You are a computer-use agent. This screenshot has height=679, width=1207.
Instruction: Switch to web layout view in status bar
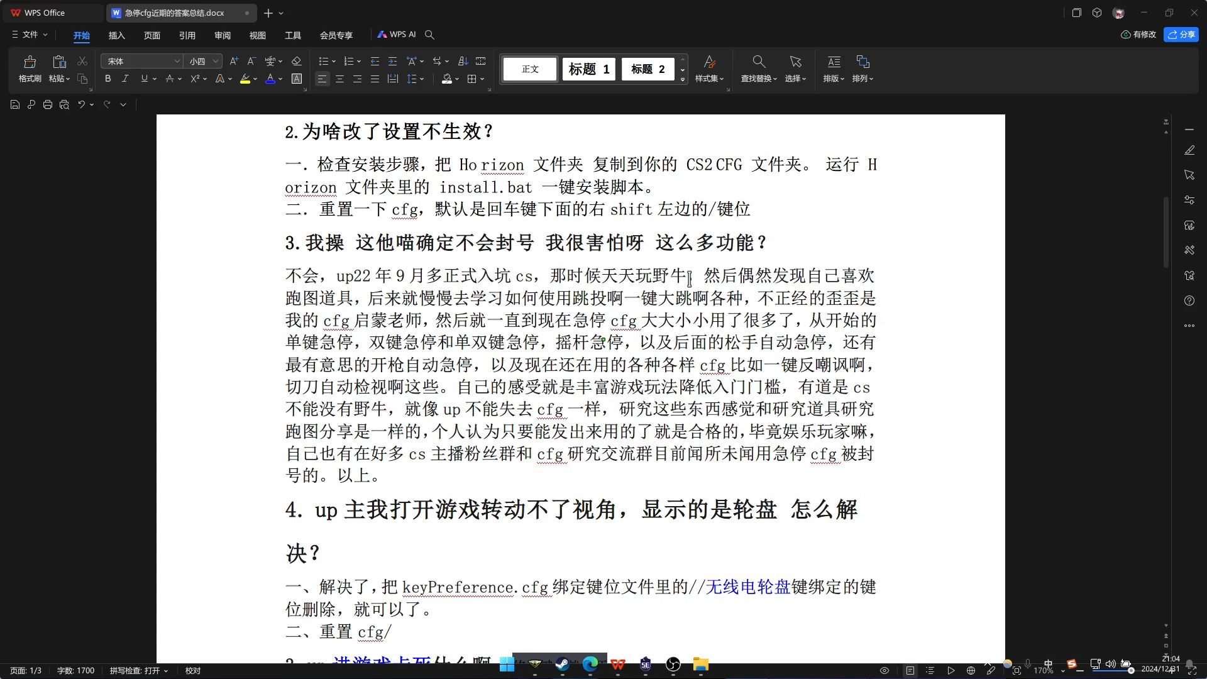(971, 671)
